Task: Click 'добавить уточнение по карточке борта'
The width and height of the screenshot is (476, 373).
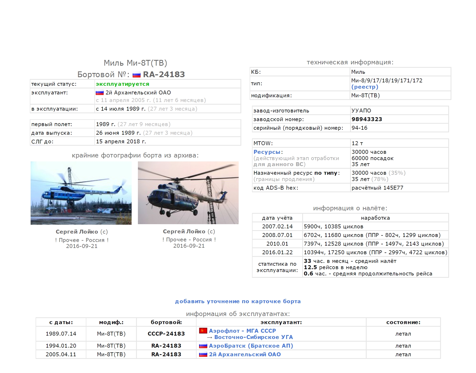Action: coord(238,301)
